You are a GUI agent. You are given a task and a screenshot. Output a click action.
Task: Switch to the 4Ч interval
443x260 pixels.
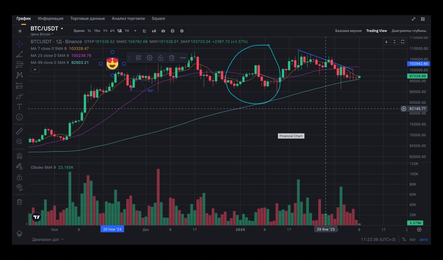pos(112,31)
